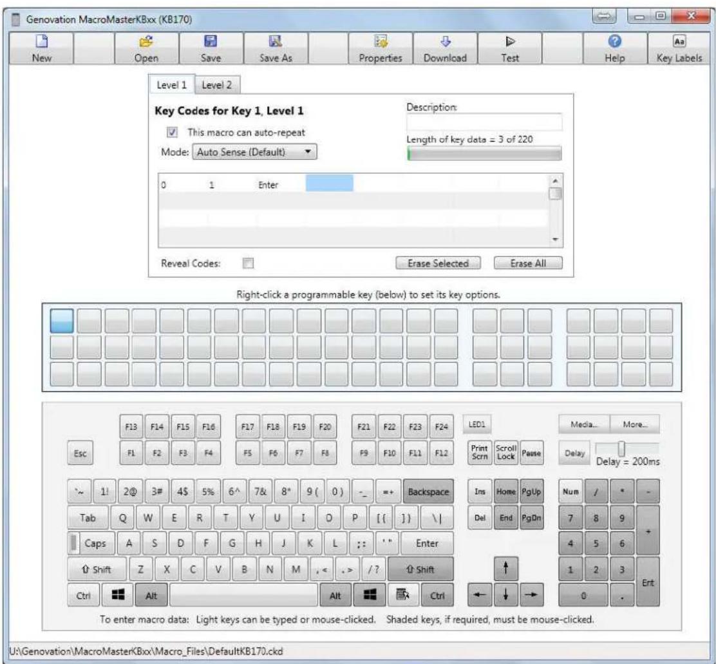Viewport: 716px width, 664px height.
Task: Click the main Enter key
Action: (x=427, y=543)
